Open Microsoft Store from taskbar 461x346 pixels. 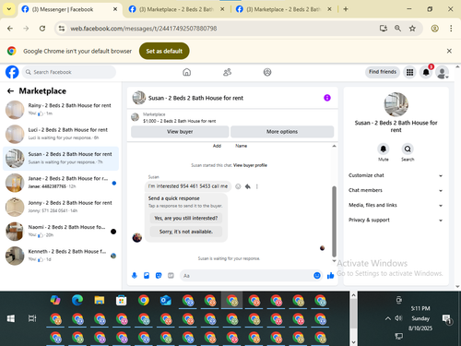click(122, 300)
